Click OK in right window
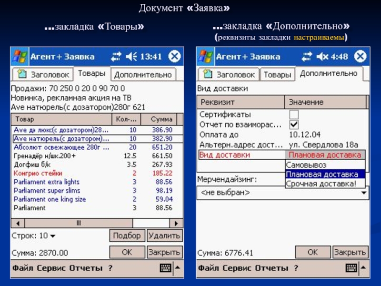 pyautogui.click(x=313, y=252)
